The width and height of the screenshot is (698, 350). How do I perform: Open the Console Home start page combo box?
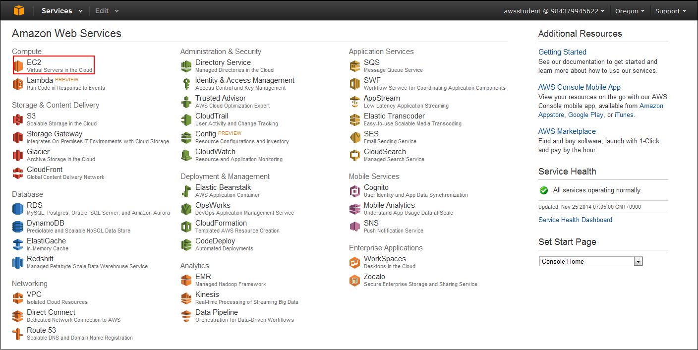pos(591,261)
